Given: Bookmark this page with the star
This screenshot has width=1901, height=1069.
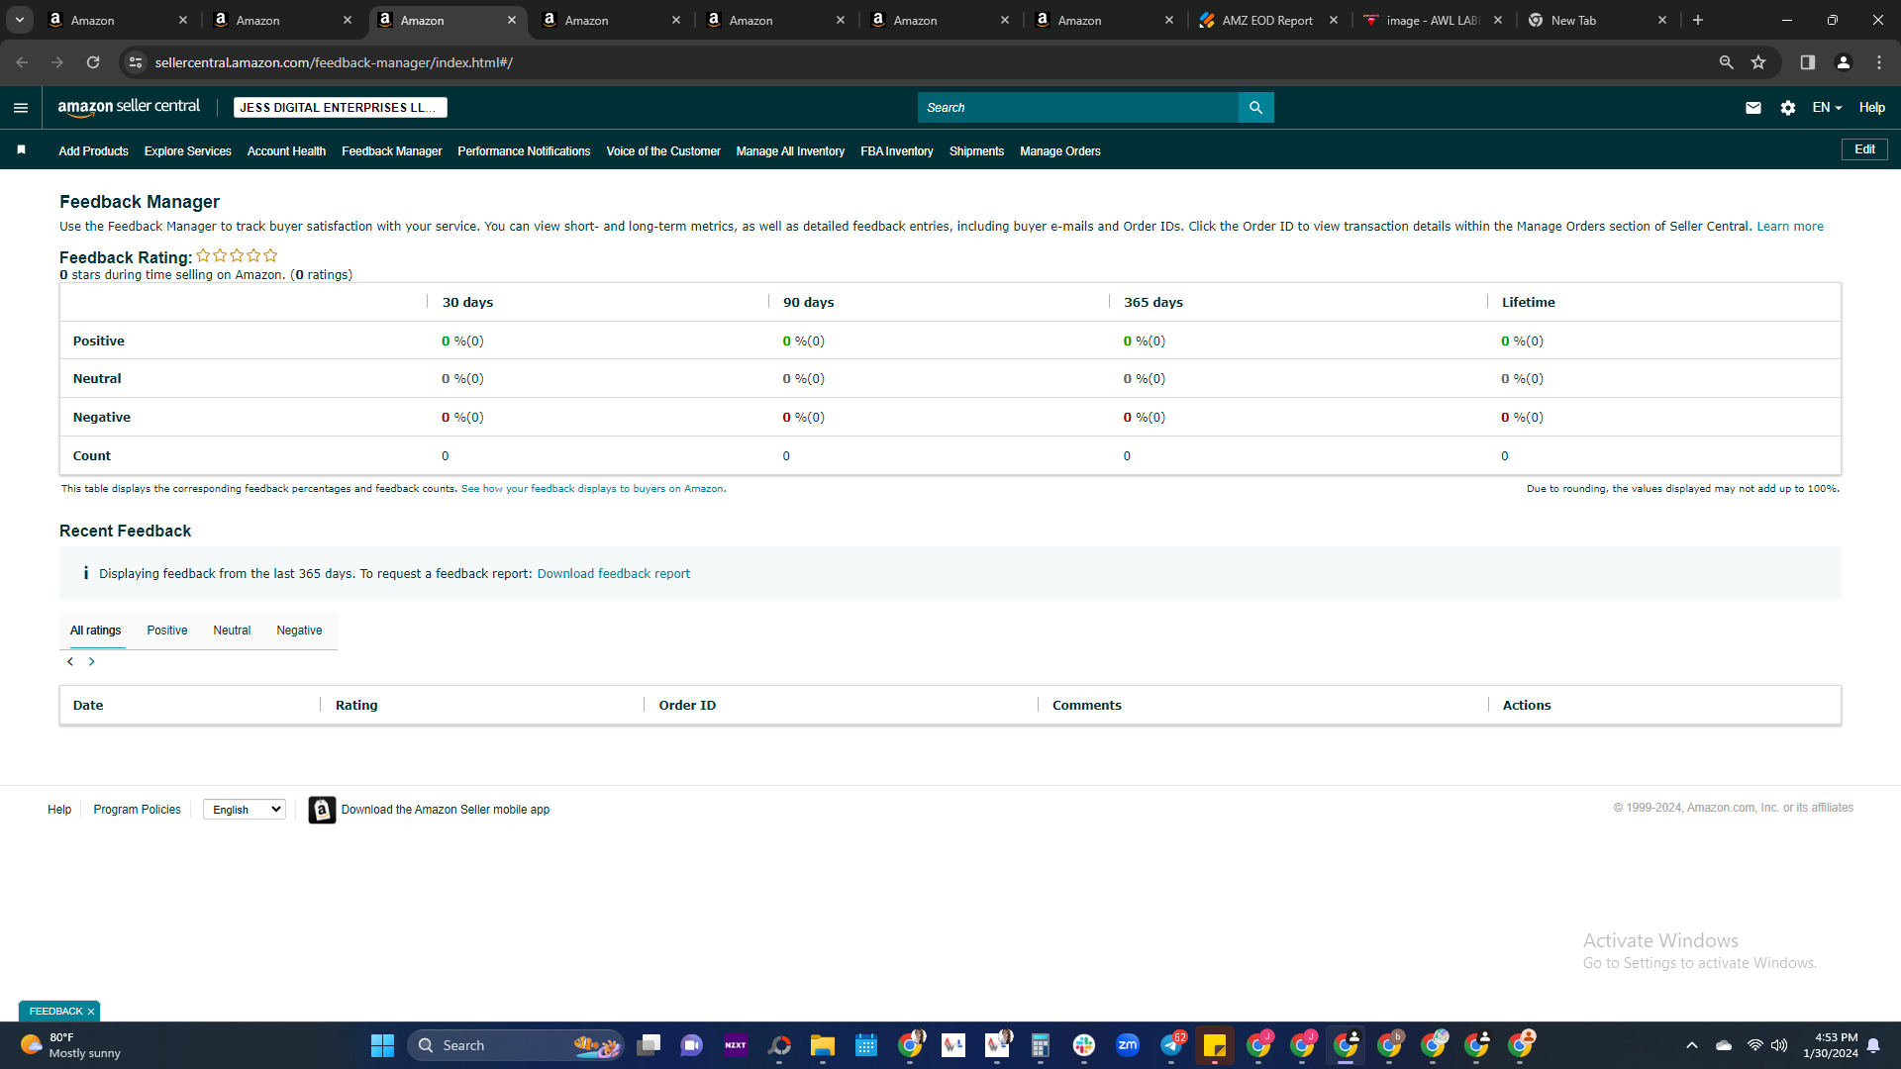Looking at the screenshot, I should tap(1758, 62).
